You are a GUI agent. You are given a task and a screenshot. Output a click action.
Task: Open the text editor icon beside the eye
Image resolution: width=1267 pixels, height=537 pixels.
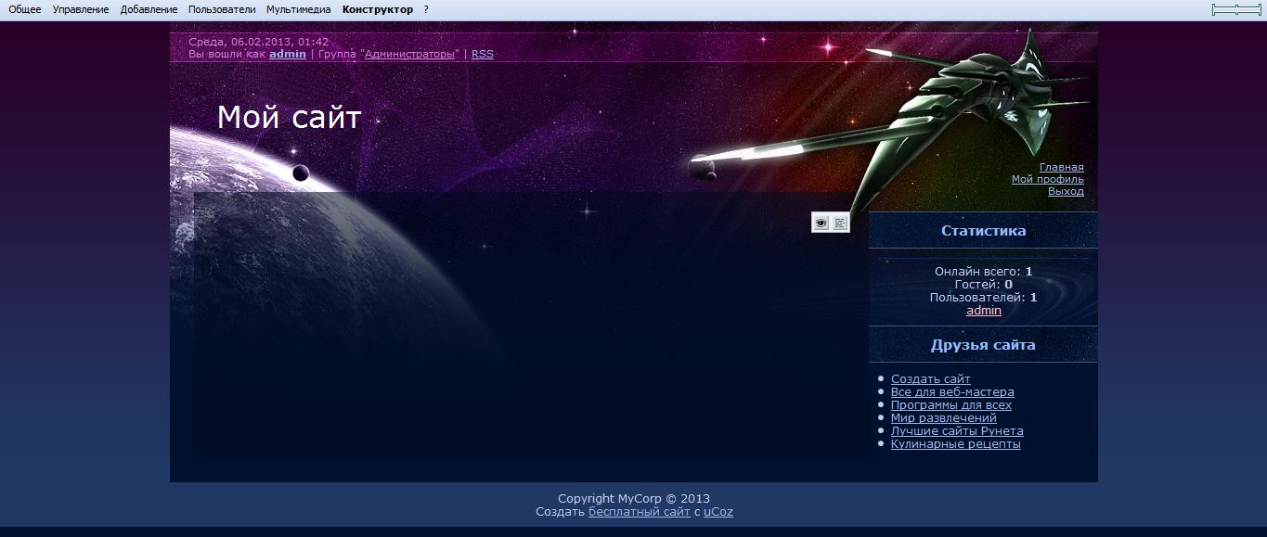tap(840, 223)
